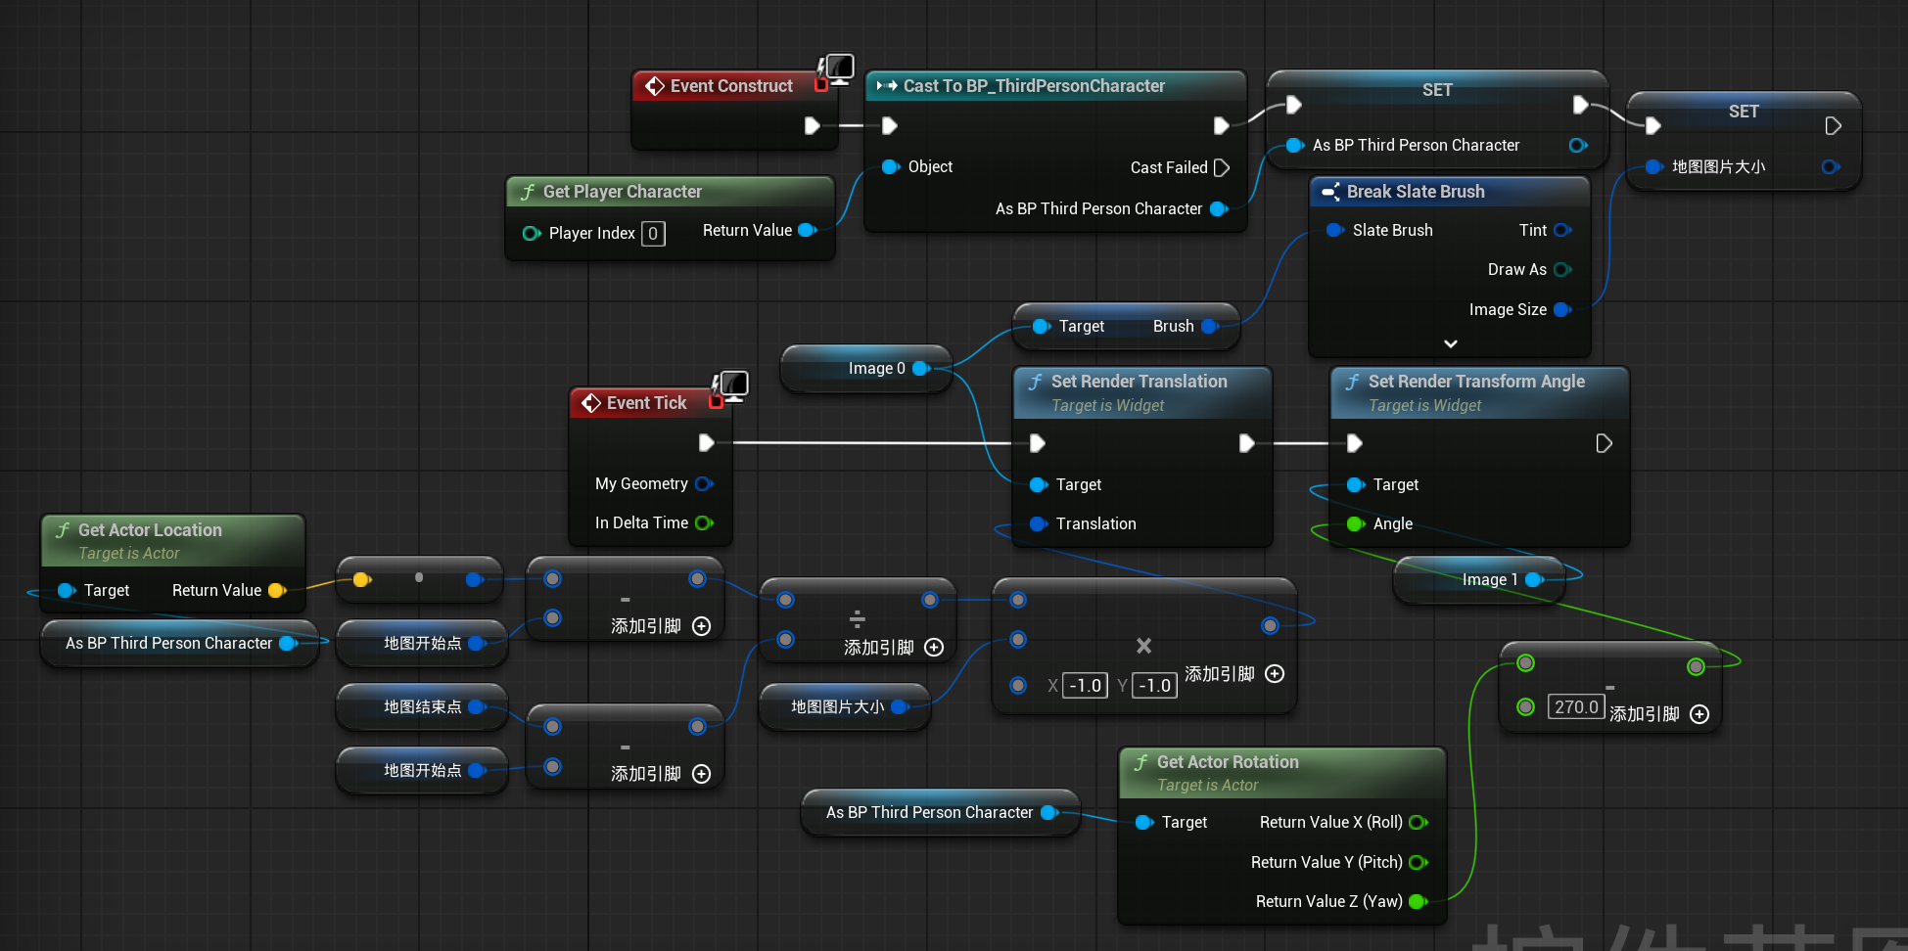The height and width of the screenshot is (951, 1908).
Task: Add pin on the 270.0 subtract node
Action: pyautogui.click(x=1699, y=714)
